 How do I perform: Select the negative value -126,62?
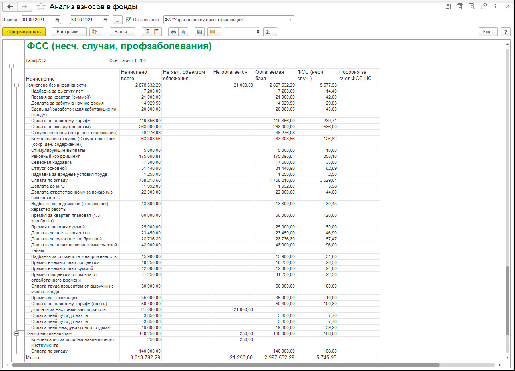[x=329, y=139]
